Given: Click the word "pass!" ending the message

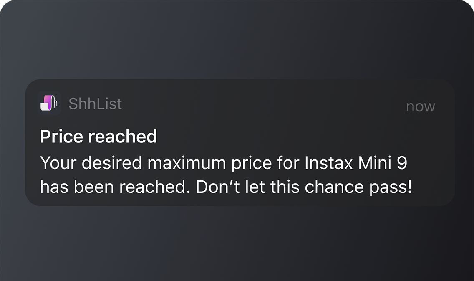Looking at the screenshot, I should [x=391, y=188].
